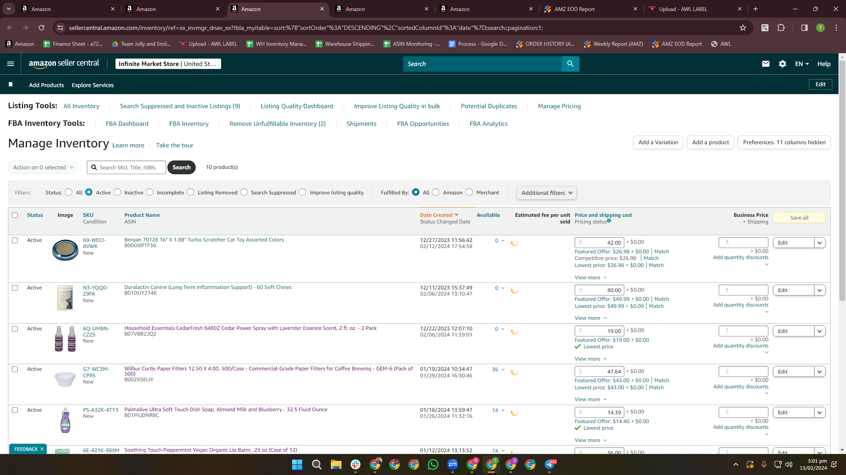Select the Duralactin Canine row checkbox
Image resolution: width=846 pixels, height=475 pixels.
pos(15,288)
